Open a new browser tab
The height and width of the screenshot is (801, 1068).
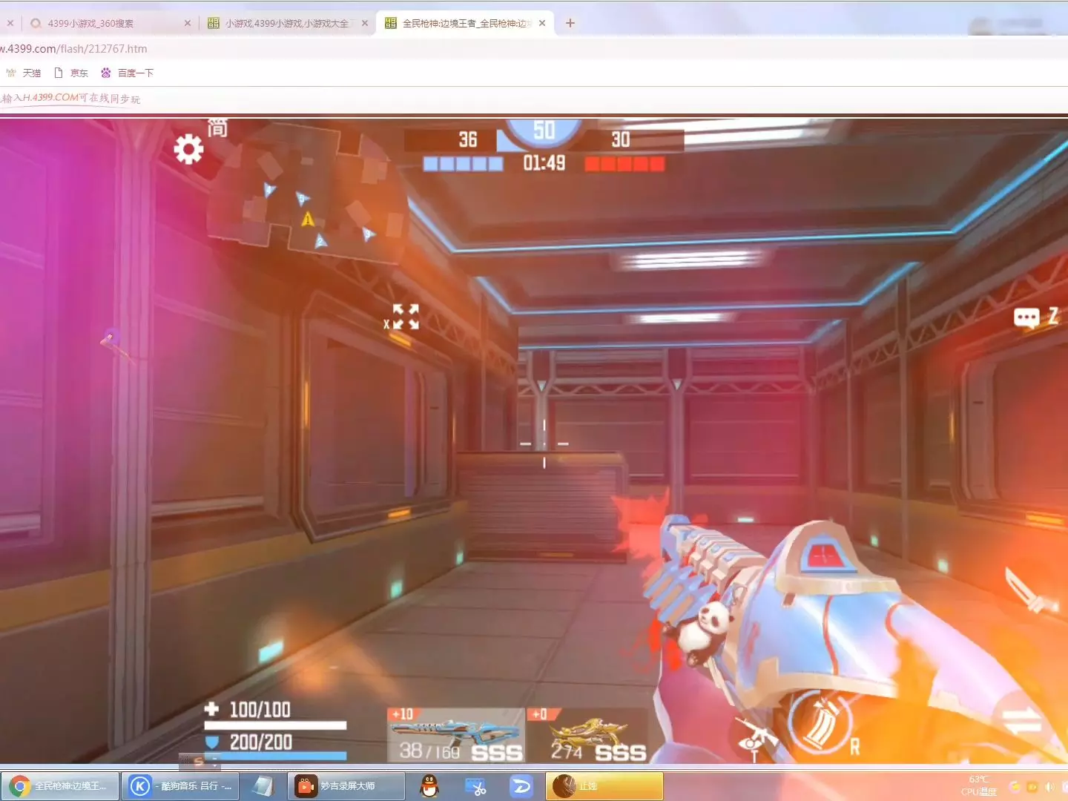tap(570, 23)
